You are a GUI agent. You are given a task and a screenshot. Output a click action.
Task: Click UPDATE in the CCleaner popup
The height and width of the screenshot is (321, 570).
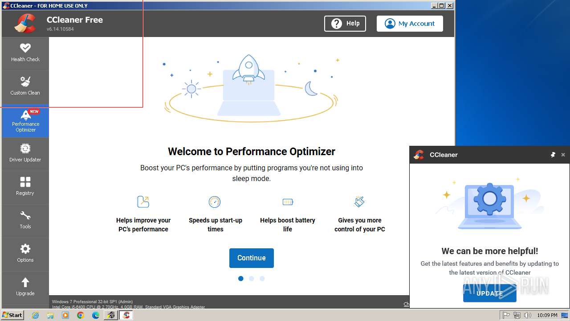coord(490,293)
